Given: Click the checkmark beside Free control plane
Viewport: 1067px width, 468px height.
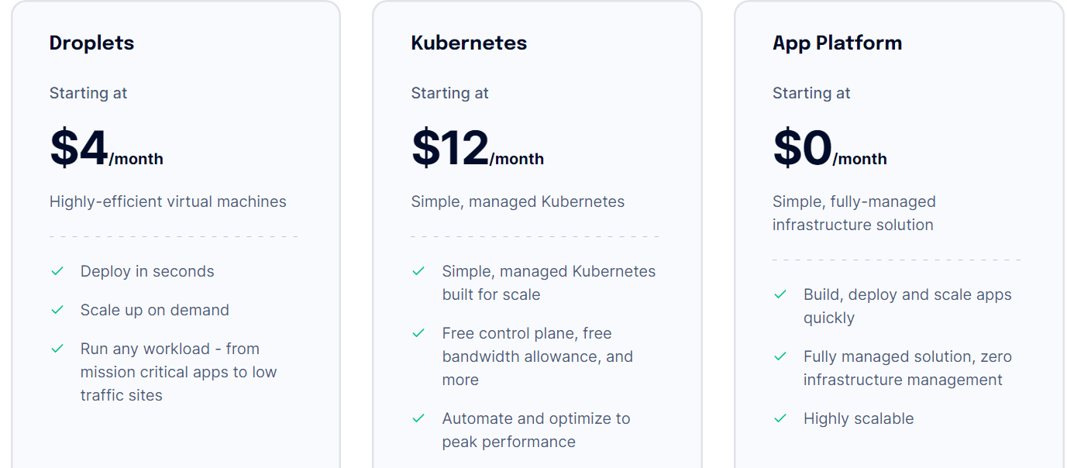Looking at the screenshot, I should click(418, 333).
